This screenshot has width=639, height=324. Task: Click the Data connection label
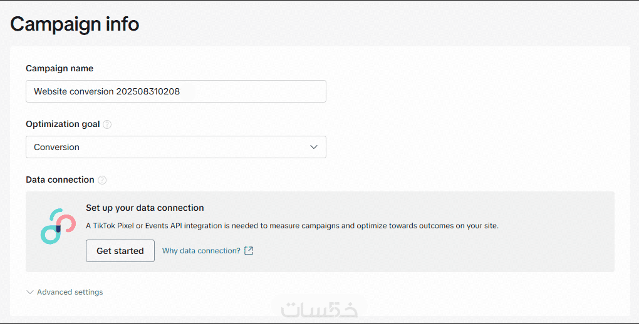[x=60, y=180]
